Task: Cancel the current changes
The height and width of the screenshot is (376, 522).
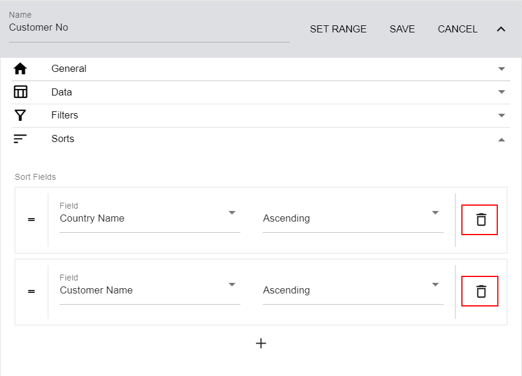Action: point(458,29)
